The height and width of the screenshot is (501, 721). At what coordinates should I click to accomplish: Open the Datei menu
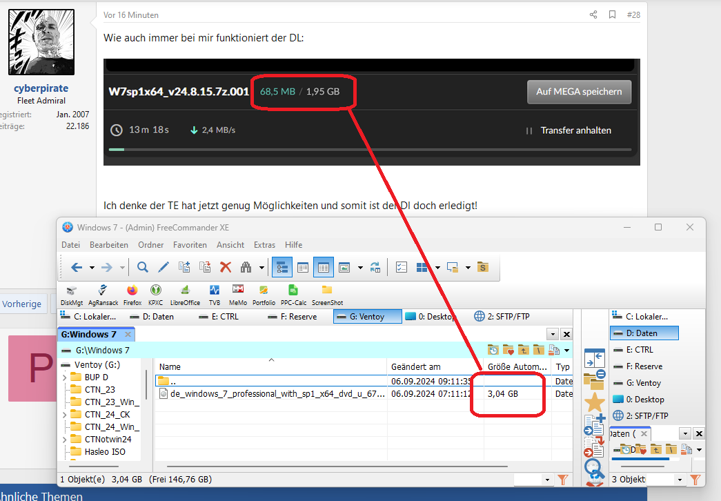[71, 245]
